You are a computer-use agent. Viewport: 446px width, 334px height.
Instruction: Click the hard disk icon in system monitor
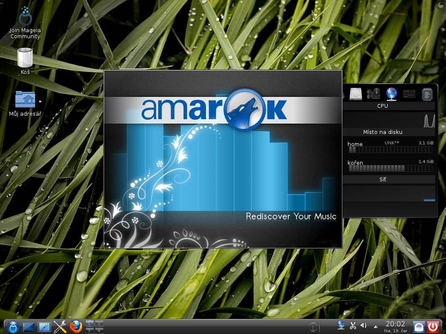355,94
